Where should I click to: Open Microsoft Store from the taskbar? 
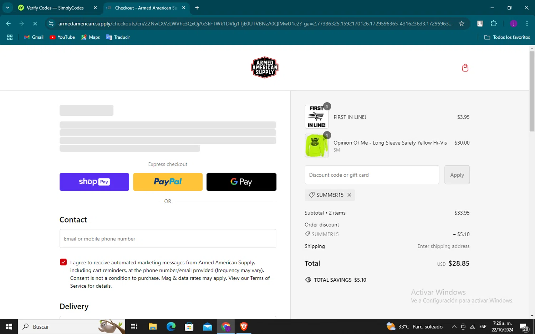point(189,327)
